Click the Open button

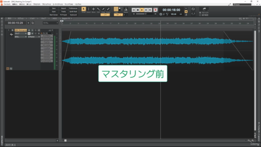[54, 12]
